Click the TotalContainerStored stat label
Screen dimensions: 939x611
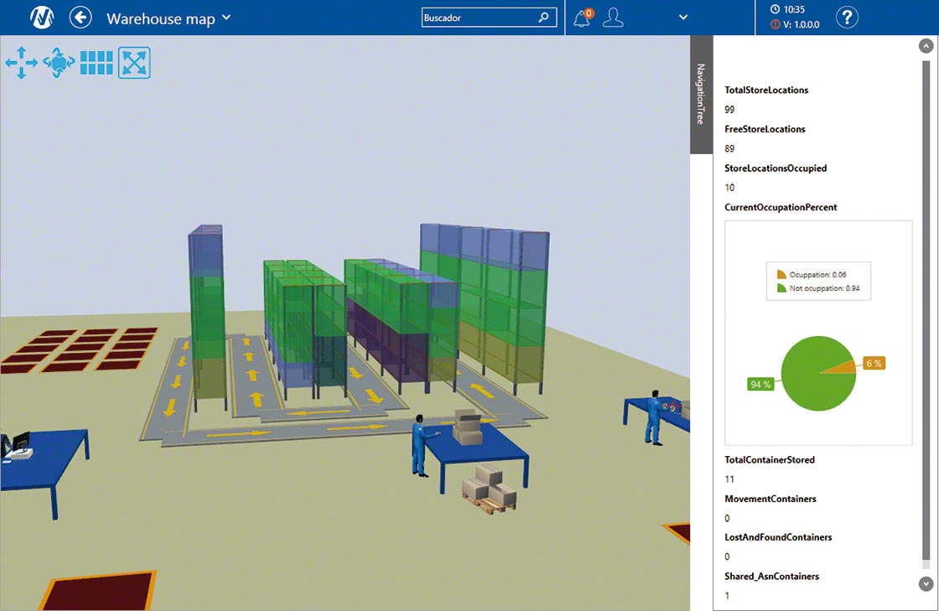[769, 459]
